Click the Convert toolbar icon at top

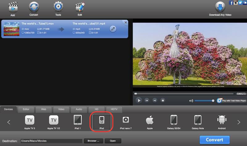click(x=34, y=7)
